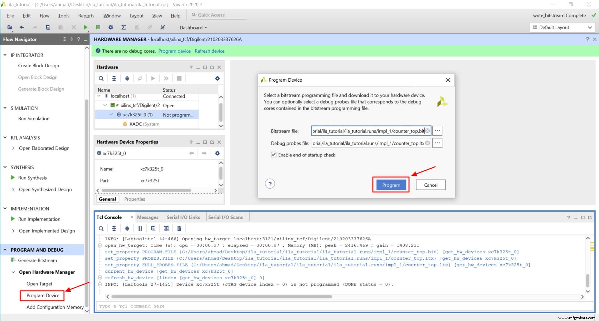Image resolution: width=599 pixels, height=321 pixels.
Task: Collapse the PROGRAM AND DEBUG section
Action: pyautogui.click(x=5, y=250)
